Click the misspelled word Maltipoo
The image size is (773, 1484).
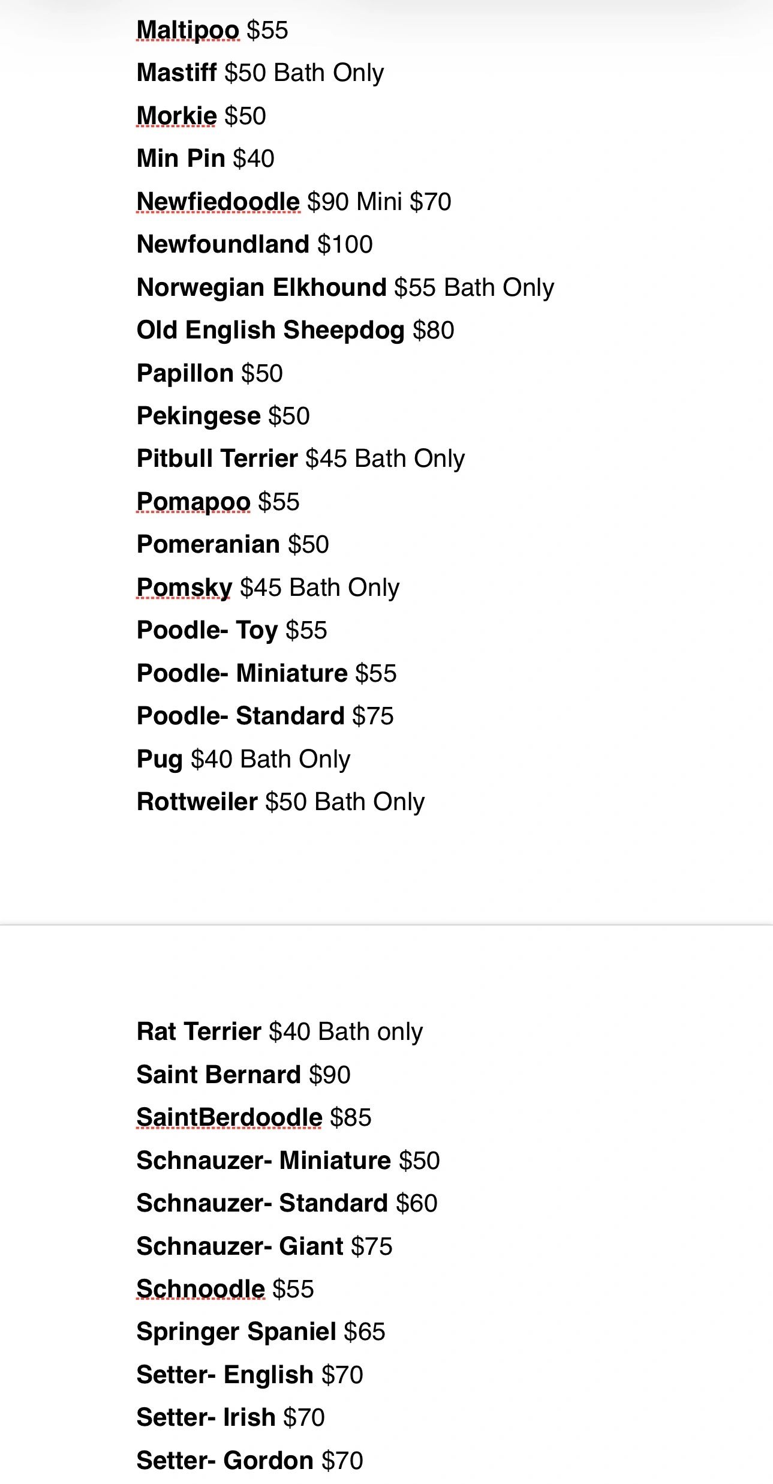[x=188, y=30]
